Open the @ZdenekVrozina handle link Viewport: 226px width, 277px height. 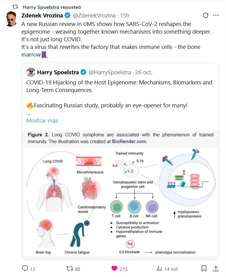[x=94, y=16]
